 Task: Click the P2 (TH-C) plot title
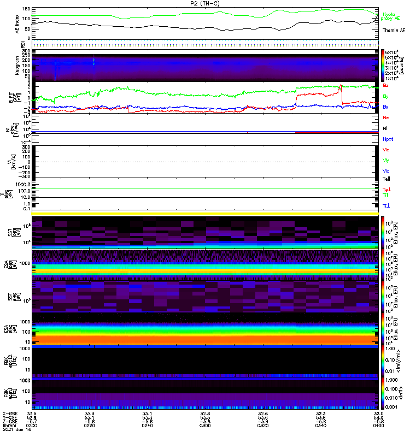tap(205, 3)
